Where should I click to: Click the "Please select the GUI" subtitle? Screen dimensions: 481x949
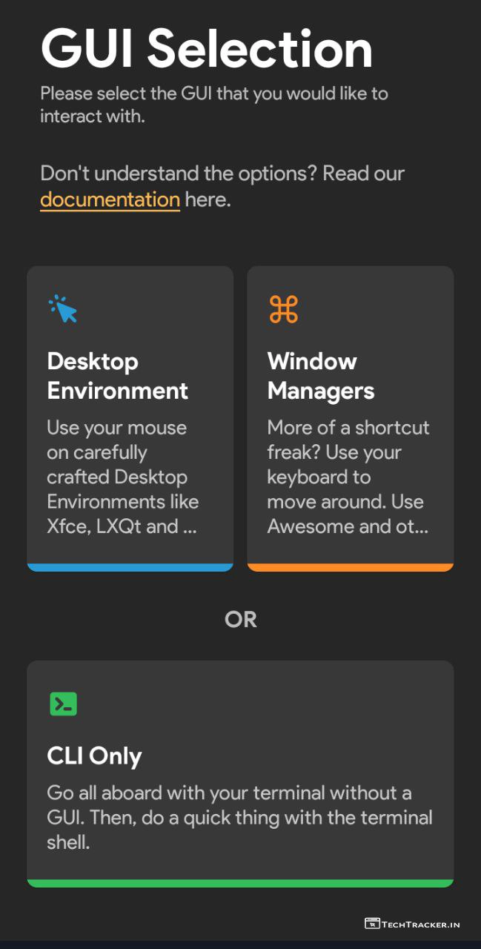(x=213, y=105)
